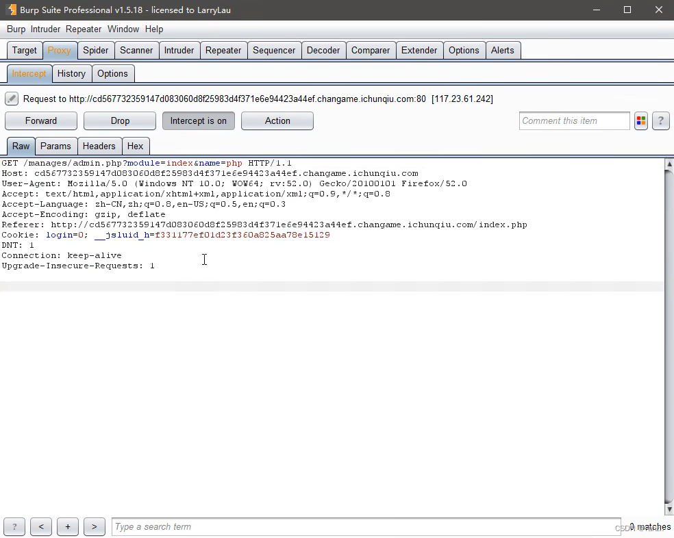Click the scrollbar up arrow
This screenshot has width=674, height=538.
(x=669, y=164)
